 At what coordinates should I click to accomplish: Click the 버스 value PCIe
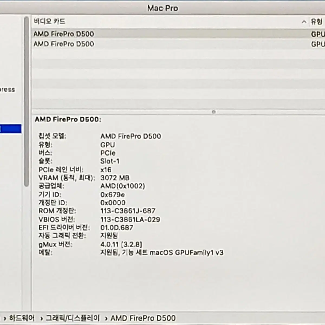point(108,153)
